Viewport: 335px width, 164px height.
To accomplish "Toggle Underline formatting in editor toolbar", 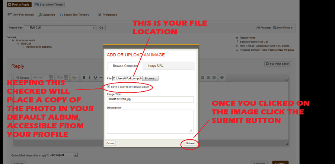I will pos(95,78).
